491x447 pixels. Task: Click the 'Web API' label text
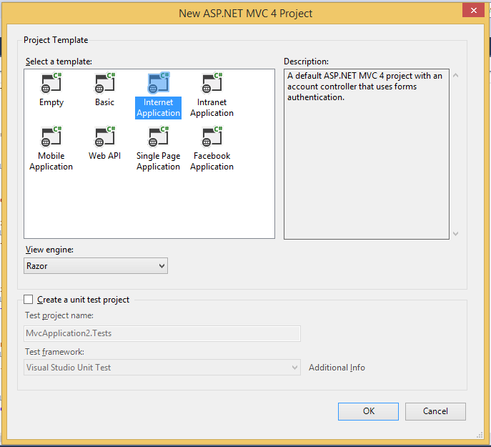click(105, 156)
